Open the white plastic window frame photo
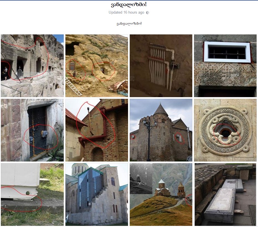The image size is (258, 227). (x=225, y=66)
